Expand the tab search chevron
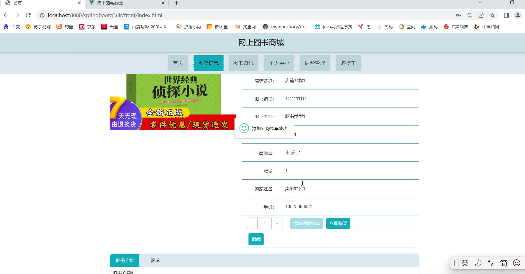 click(x=480, y=3)
